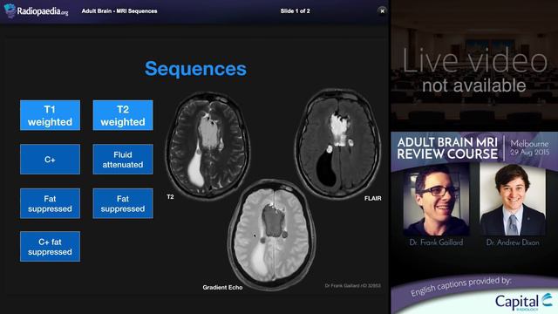This screenshot has height=314, width=558.
Task: Click the 'Dr. Frank Gaillard' name caption
Action: [x=436, y=242]
